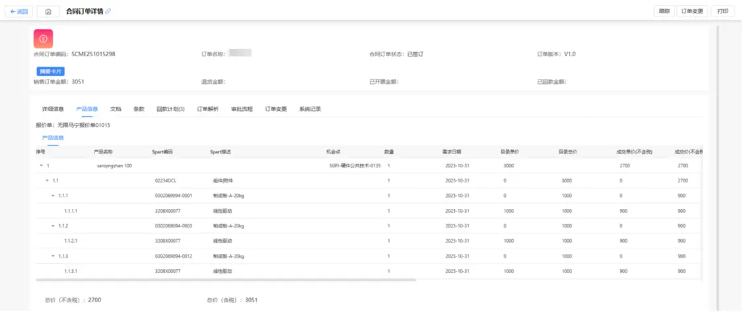The image size is (743, 312).
Task: Click the Spart code 0302069094-0012
Action: [x=174, y=256]
